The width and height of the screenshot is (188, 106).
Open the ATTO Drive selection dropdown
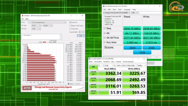point(49,22)
